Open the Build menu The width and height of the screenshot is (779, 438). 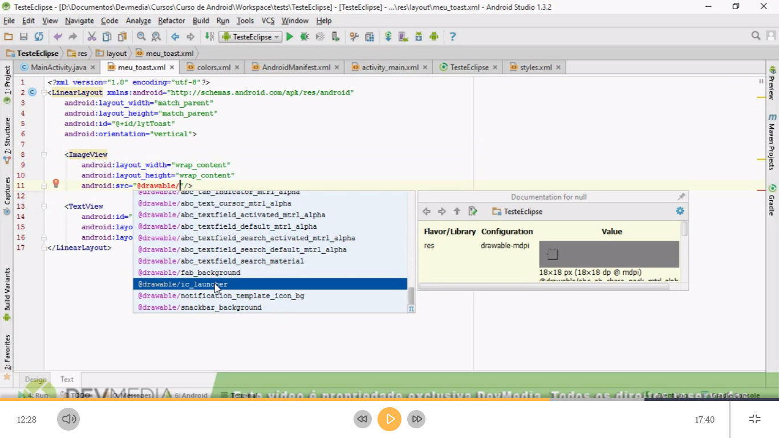pos(201,21)
